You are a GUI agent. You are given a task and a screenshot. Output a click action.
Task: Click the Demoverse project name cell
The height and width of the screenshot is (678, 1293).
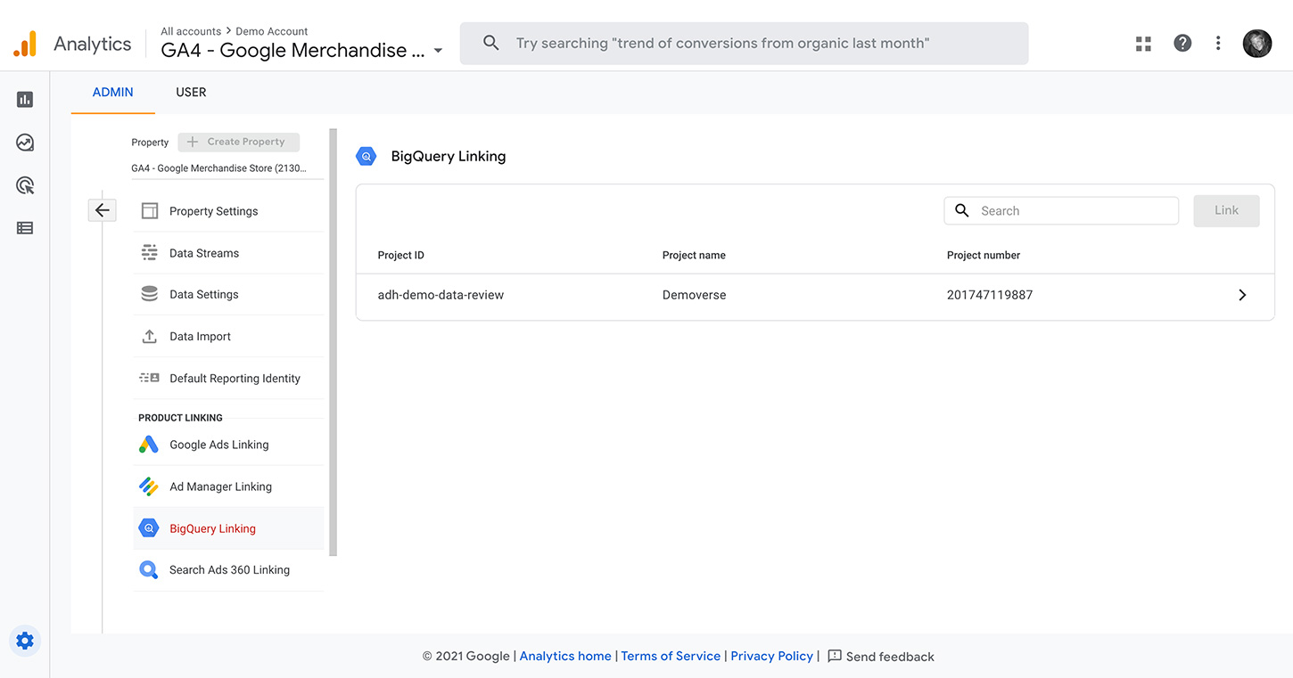(x=694, y=295)
